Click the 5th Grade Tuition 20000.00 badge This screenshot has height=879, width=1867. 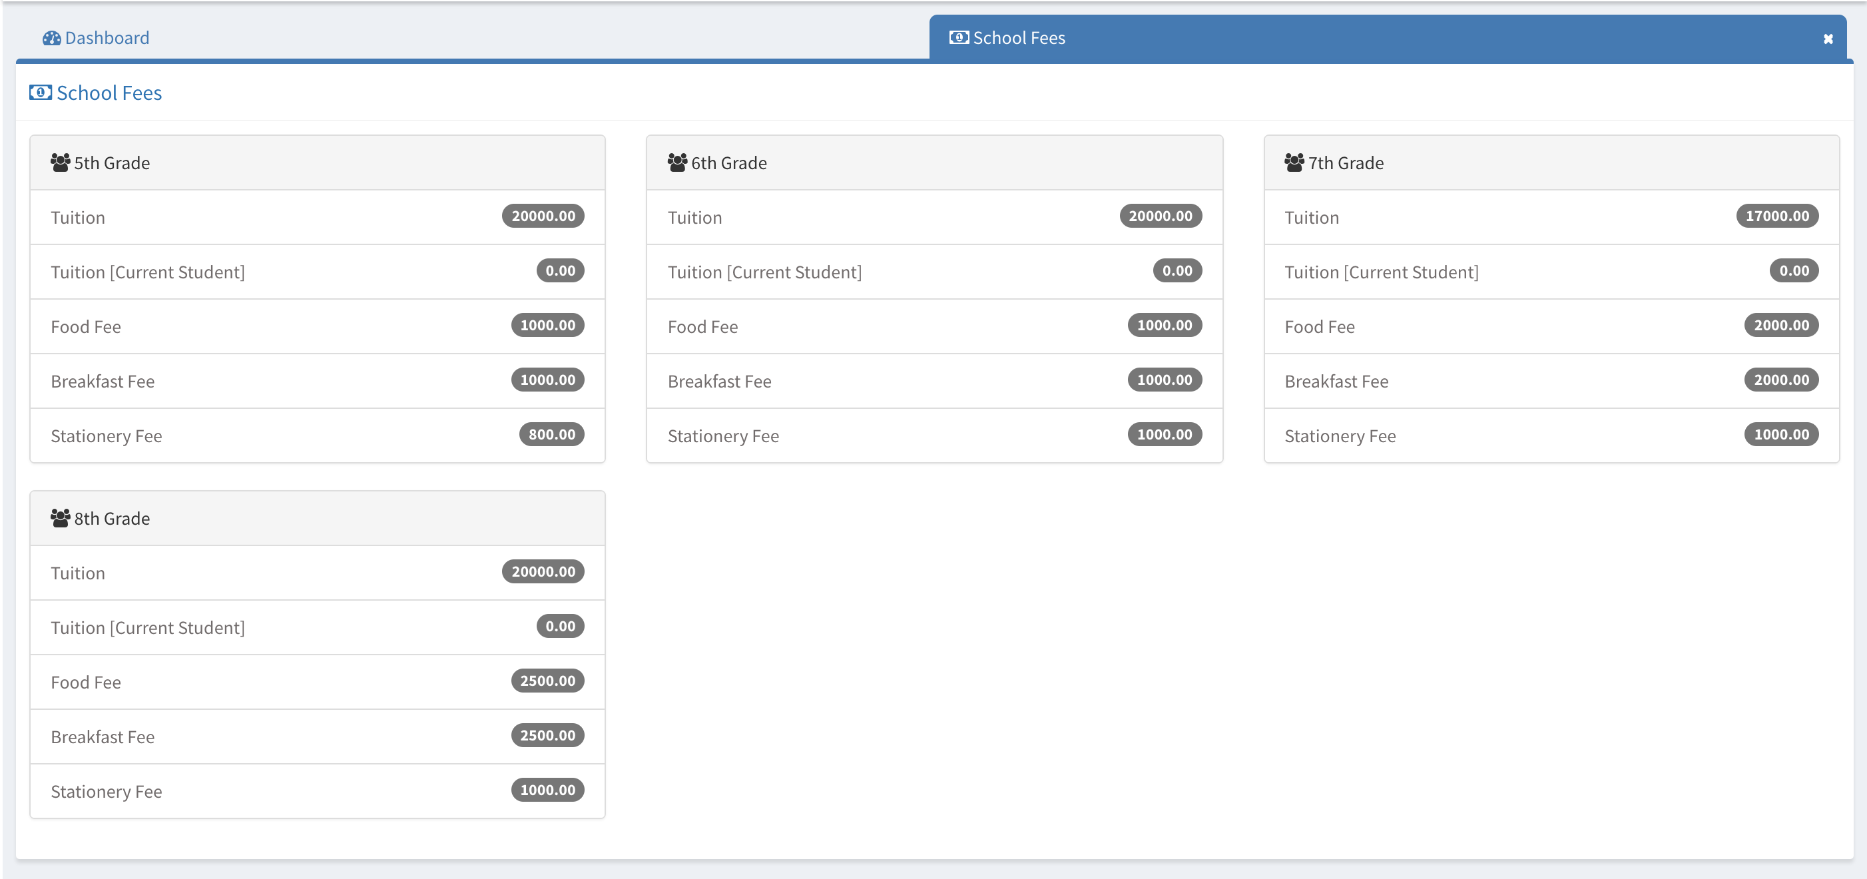(x=543, y=216)
